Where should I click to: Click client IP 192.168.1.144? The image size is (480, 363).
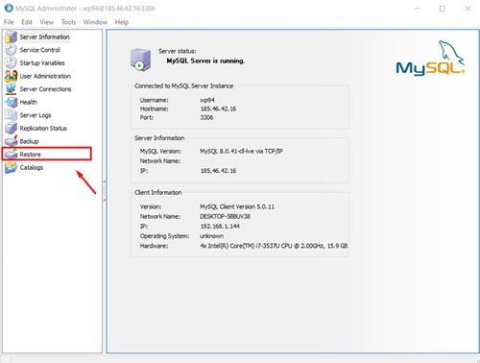220,227
